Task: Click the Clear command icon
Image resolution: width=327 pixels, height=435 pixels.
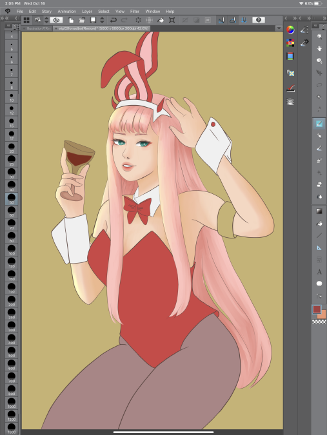Action: click(138, 20)
